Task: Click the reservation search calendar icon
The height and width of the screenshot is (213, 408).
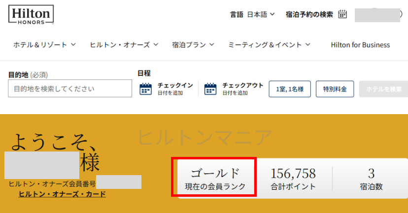Action: coord(343,14)
